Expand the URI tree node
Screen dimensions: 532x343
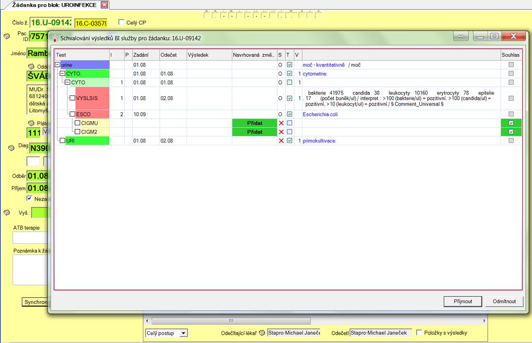(x=62, y=140)
